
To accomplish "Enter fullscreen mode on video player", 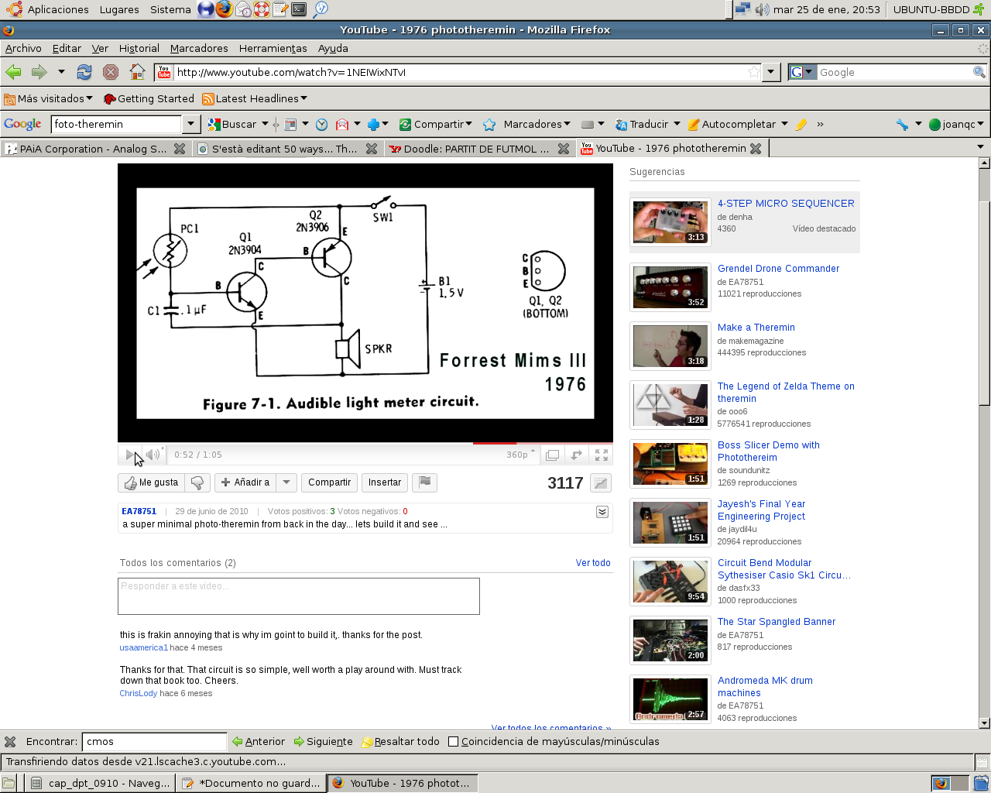I will point(602,455).
